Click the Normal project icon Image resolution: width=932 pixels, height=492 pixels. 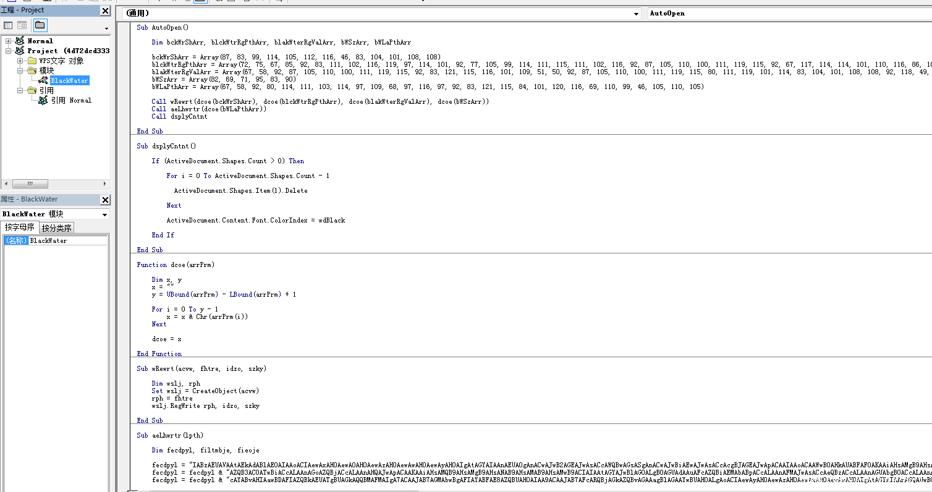(x=20, y=41)
